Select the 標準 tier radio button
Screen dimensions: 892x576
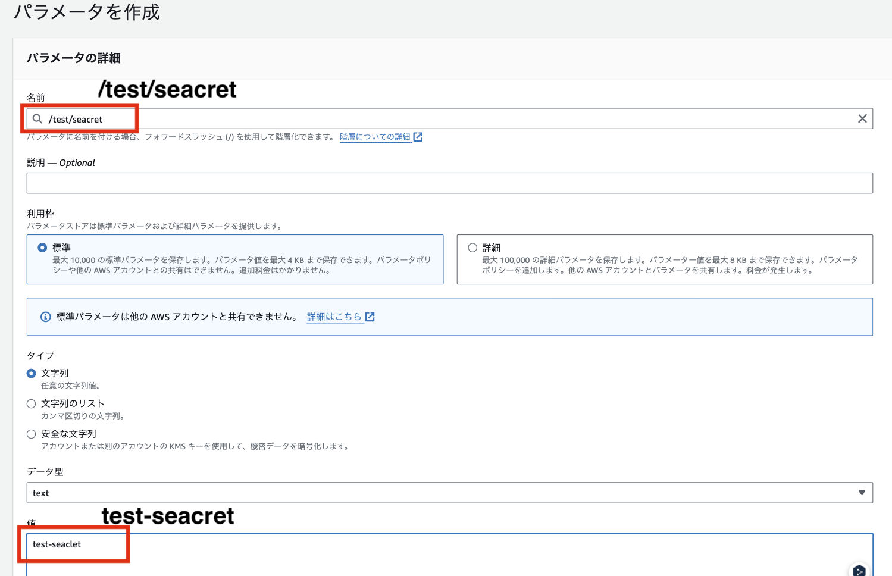pos(41,247)
